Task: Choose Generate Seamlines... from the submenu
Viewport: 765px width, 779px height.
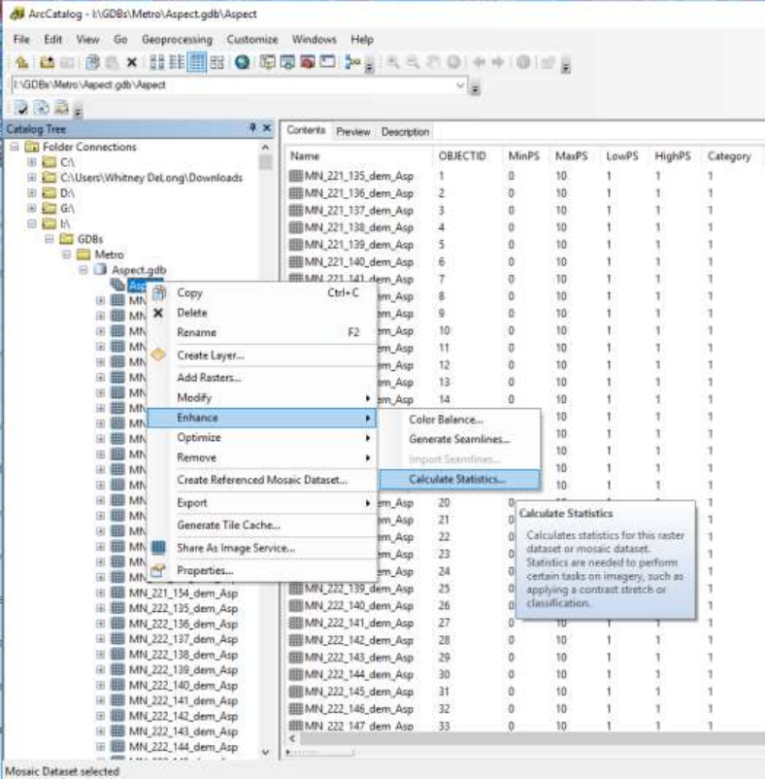Action: pyautogui.click(x=460, y=439)
